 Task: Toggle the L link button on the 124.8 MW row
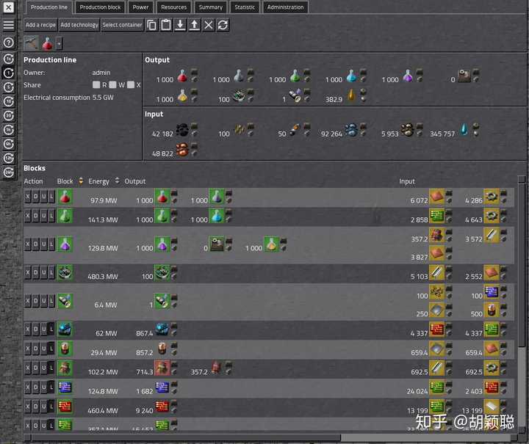tap(51, 387)
